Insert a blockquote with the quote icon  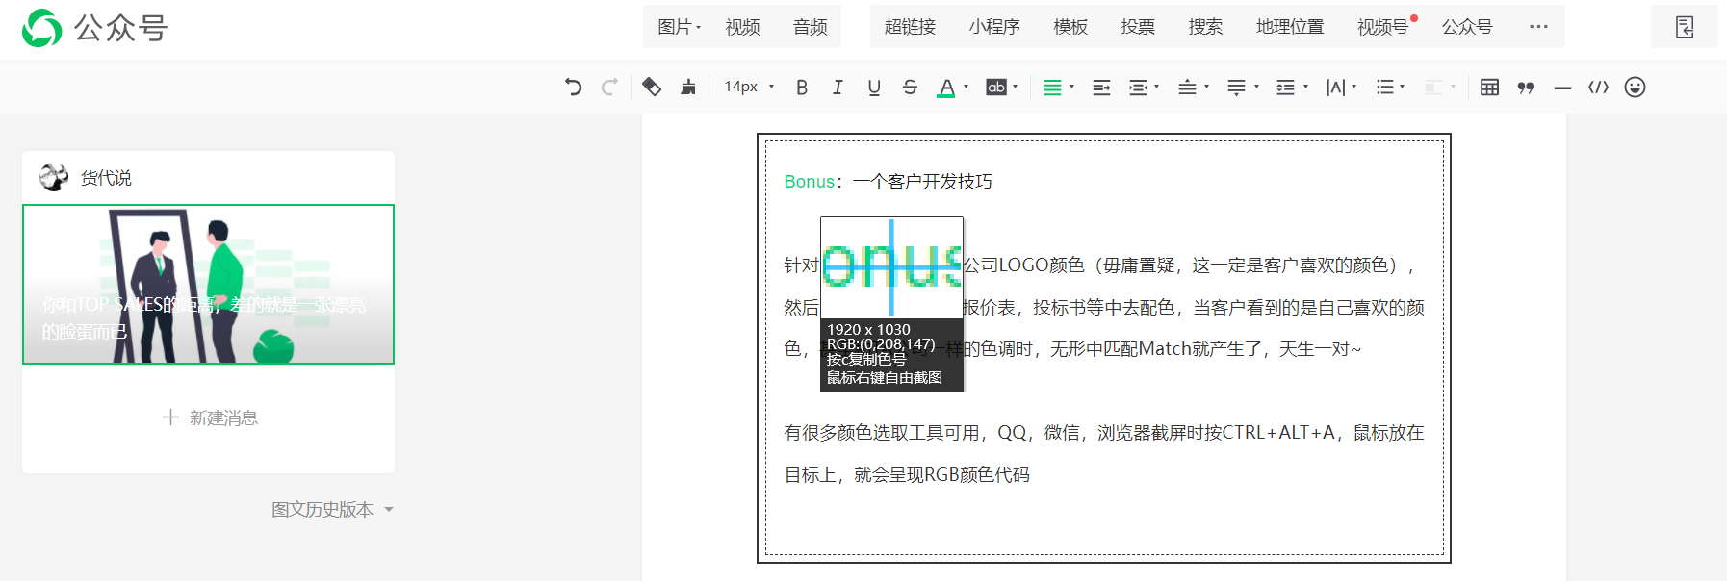pyautogui.click(x=1526, y=88)
